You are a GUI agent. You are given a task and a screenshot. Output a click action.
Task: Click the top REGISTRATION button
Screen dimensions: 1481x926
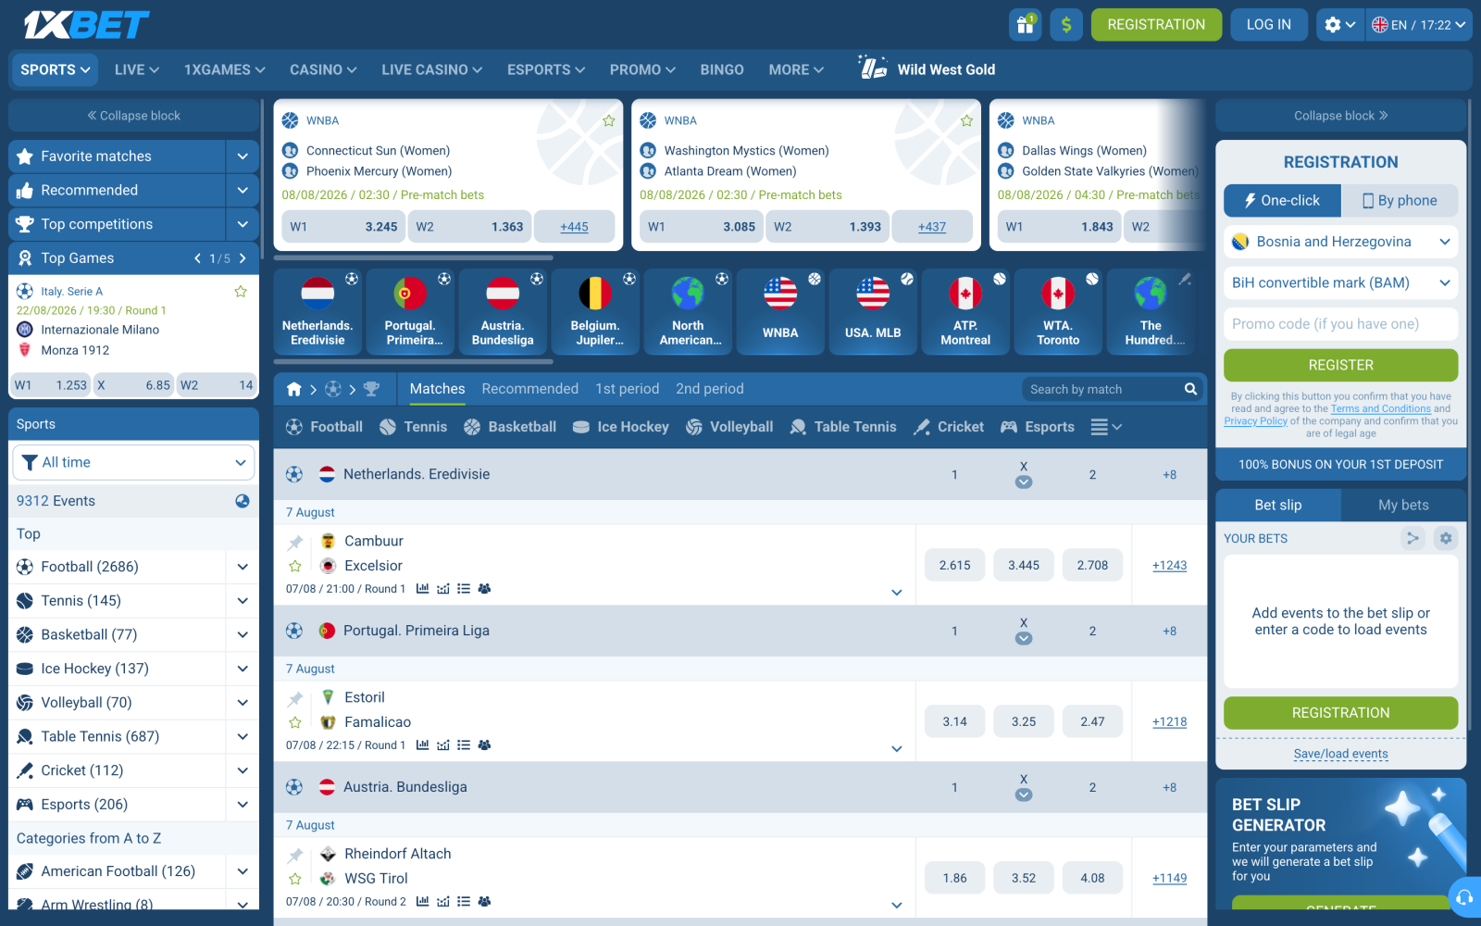pyautogui.click(x=1156, y=25)
